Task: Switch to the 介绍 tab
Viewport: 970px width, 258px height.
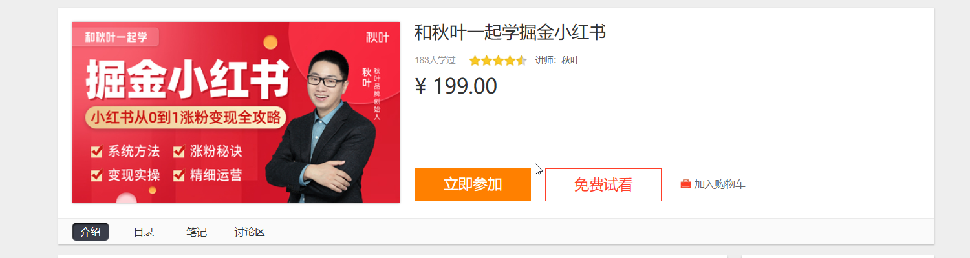Action: tap(91, 232)
